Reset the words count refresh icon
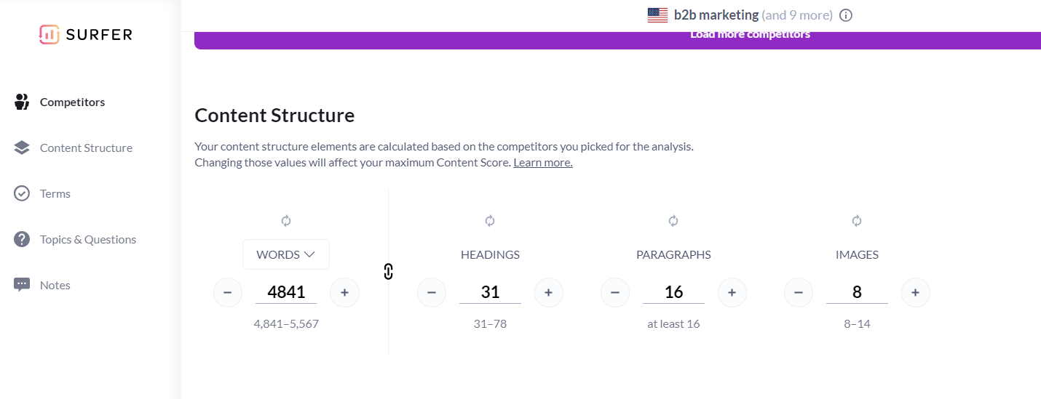Screen dimensions: 1041x399 click(x=286, y=221)
